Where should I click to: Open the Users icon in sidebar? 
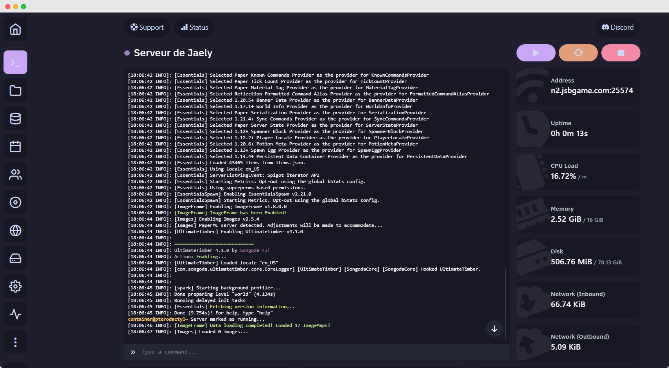coord(15,174)
